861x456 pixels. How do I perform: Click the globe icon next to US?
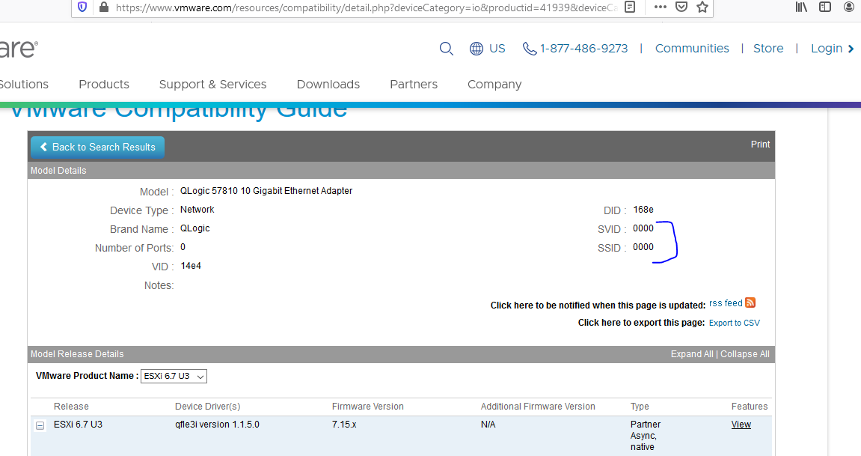pos(477,48)
